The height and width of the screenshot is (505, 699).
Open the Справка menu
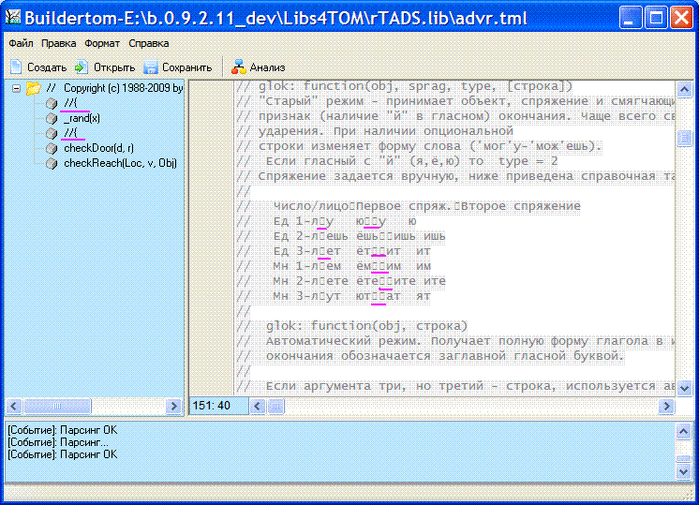point(148,43)
